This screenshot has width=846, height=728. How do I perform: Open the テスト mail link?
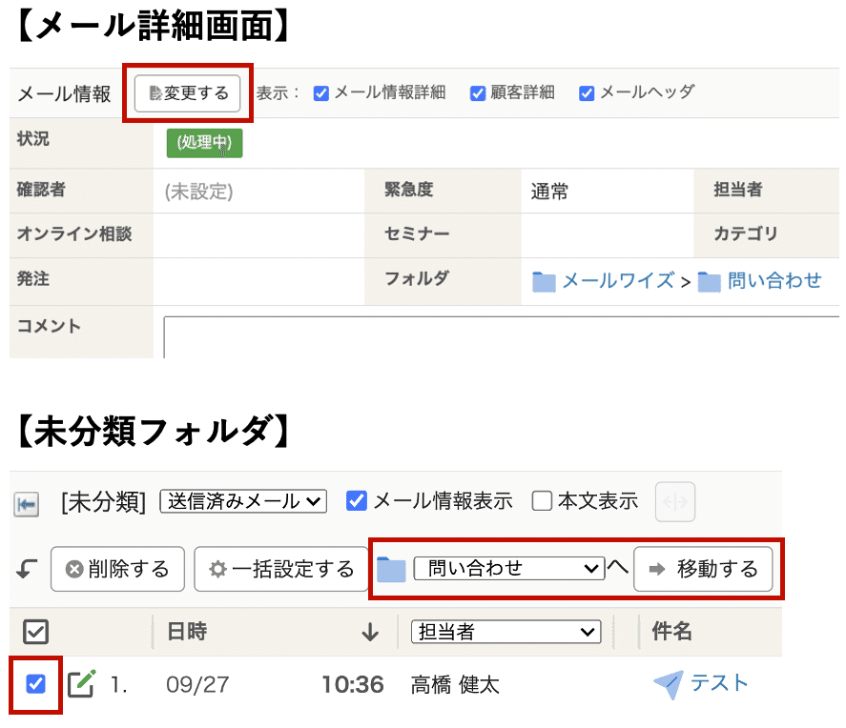click(718, 683)
